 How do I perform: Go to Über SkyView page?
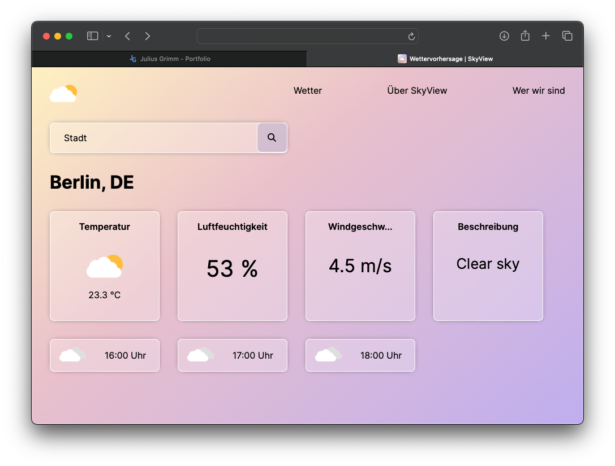tap(417, 90)
